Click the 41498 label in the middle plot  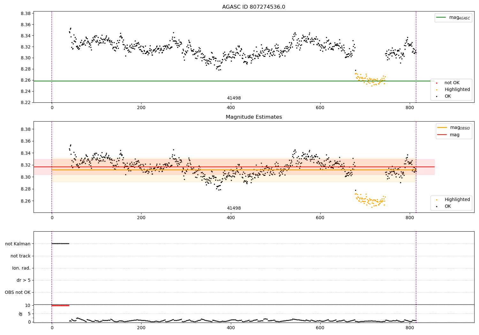click(x=234, y=208)
